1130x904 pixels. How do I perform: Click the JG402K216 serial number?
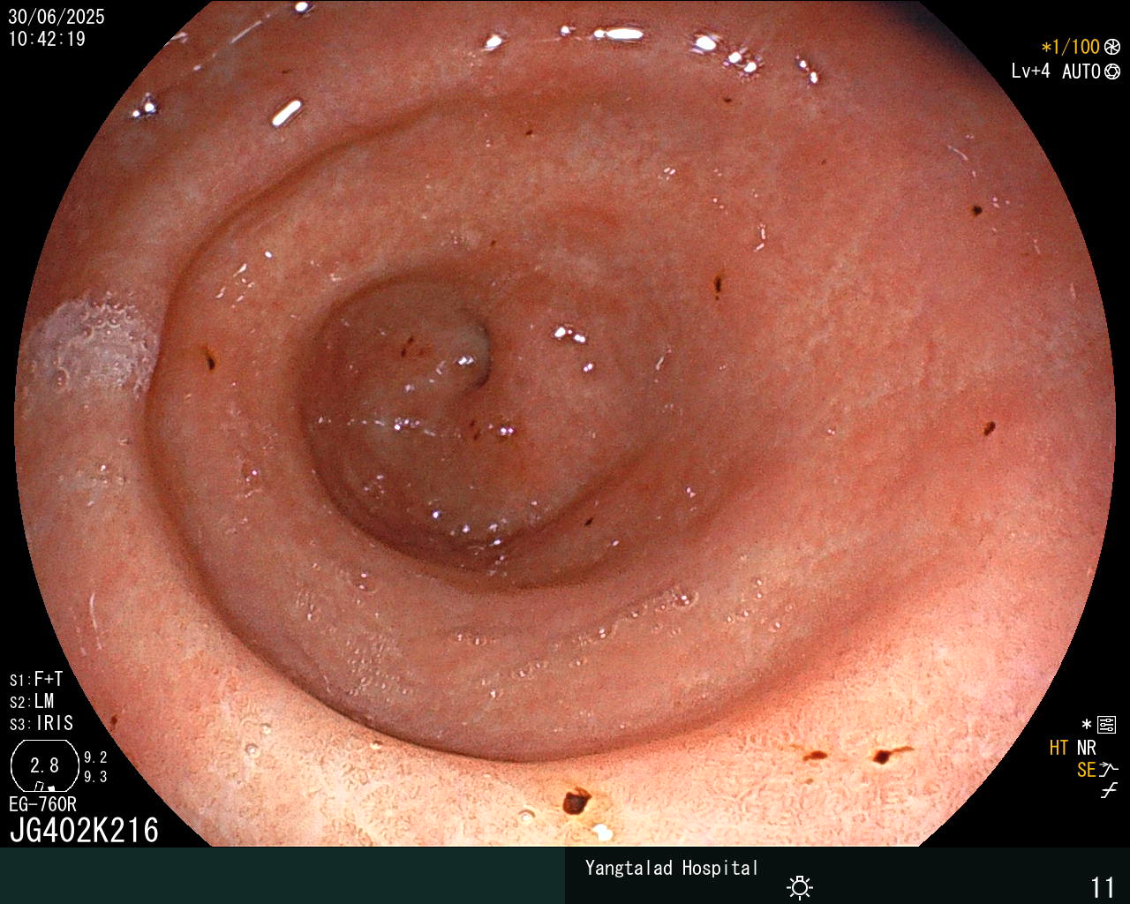[x=84, y=831]
